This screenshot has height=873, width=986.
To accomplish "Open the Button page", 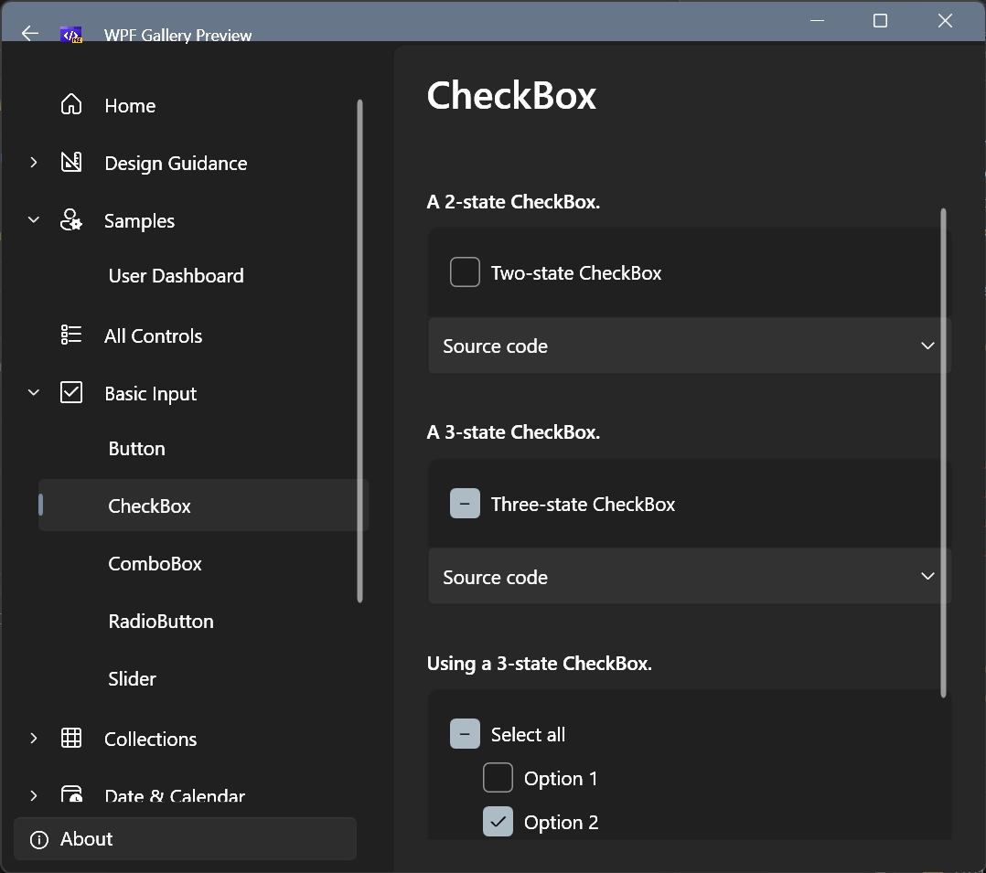I will pyautogui.click(x=136, y=449).
